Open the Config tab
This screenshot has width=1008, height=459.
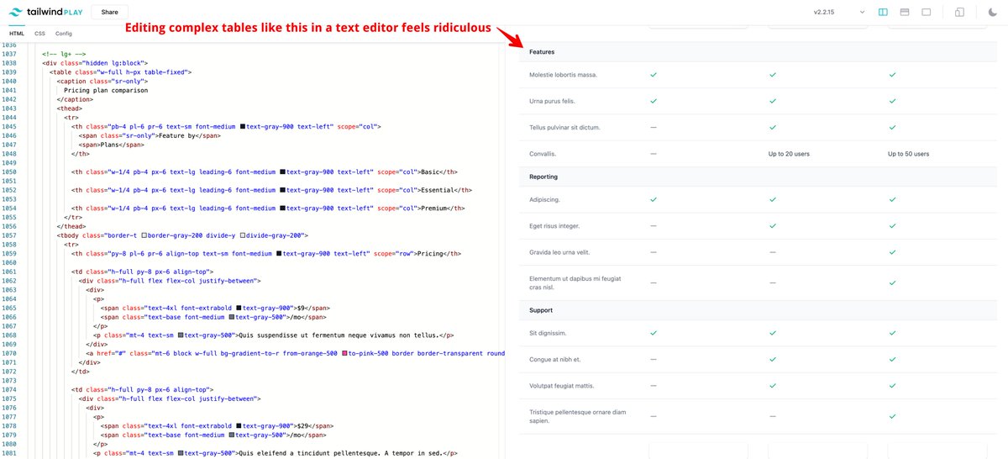pyautogui.click(x=64, y=34)
